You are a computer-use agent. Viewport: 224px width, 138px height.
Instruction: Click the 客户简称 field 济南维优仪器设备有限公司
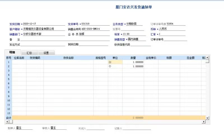click(x=44, y=29)
